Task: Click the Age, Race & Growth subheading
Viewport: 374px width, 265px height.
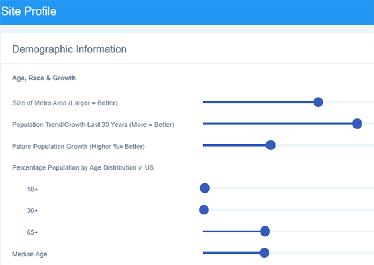Action: (x=44, y=78)
